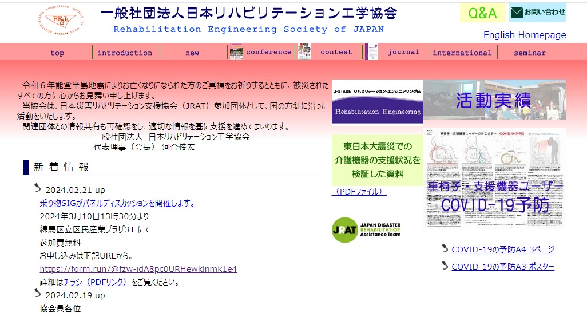Open COVID-19の予防A4 3ページ link
The width and height of the screenshot is (587, 317).
[x=503, y=249]
